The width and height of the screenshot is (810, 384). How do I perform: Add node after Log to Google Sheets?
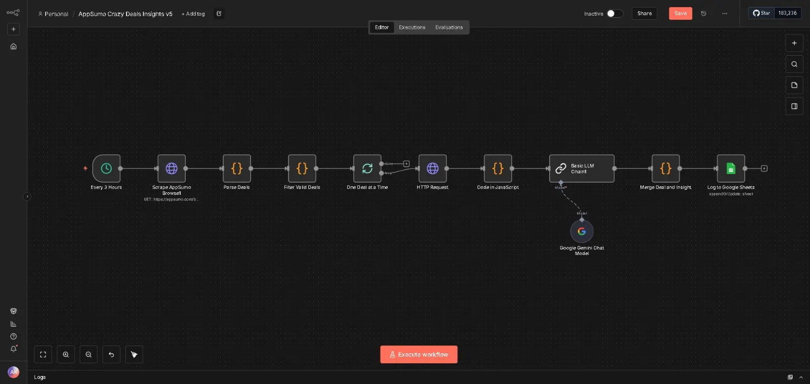point(764,168)
